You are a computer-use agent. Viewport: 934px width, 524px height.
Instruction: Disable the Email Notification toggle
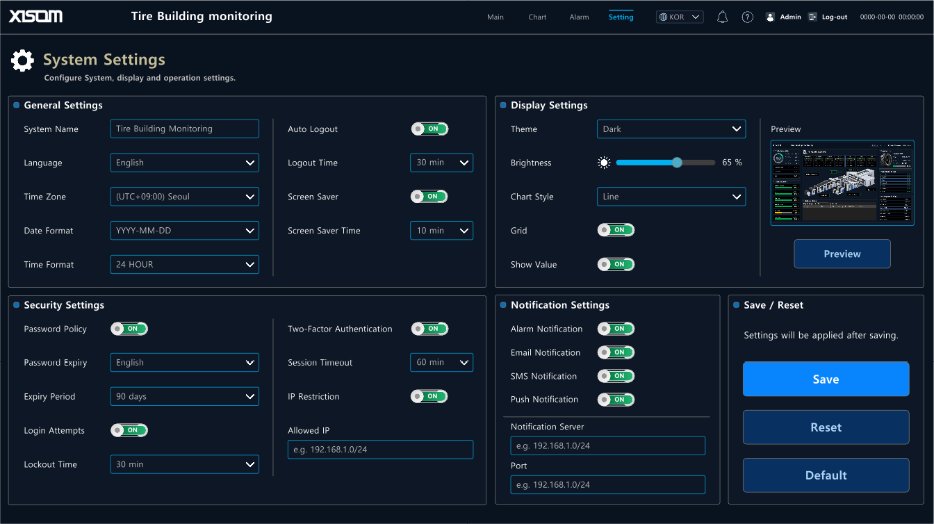[616, 352]
